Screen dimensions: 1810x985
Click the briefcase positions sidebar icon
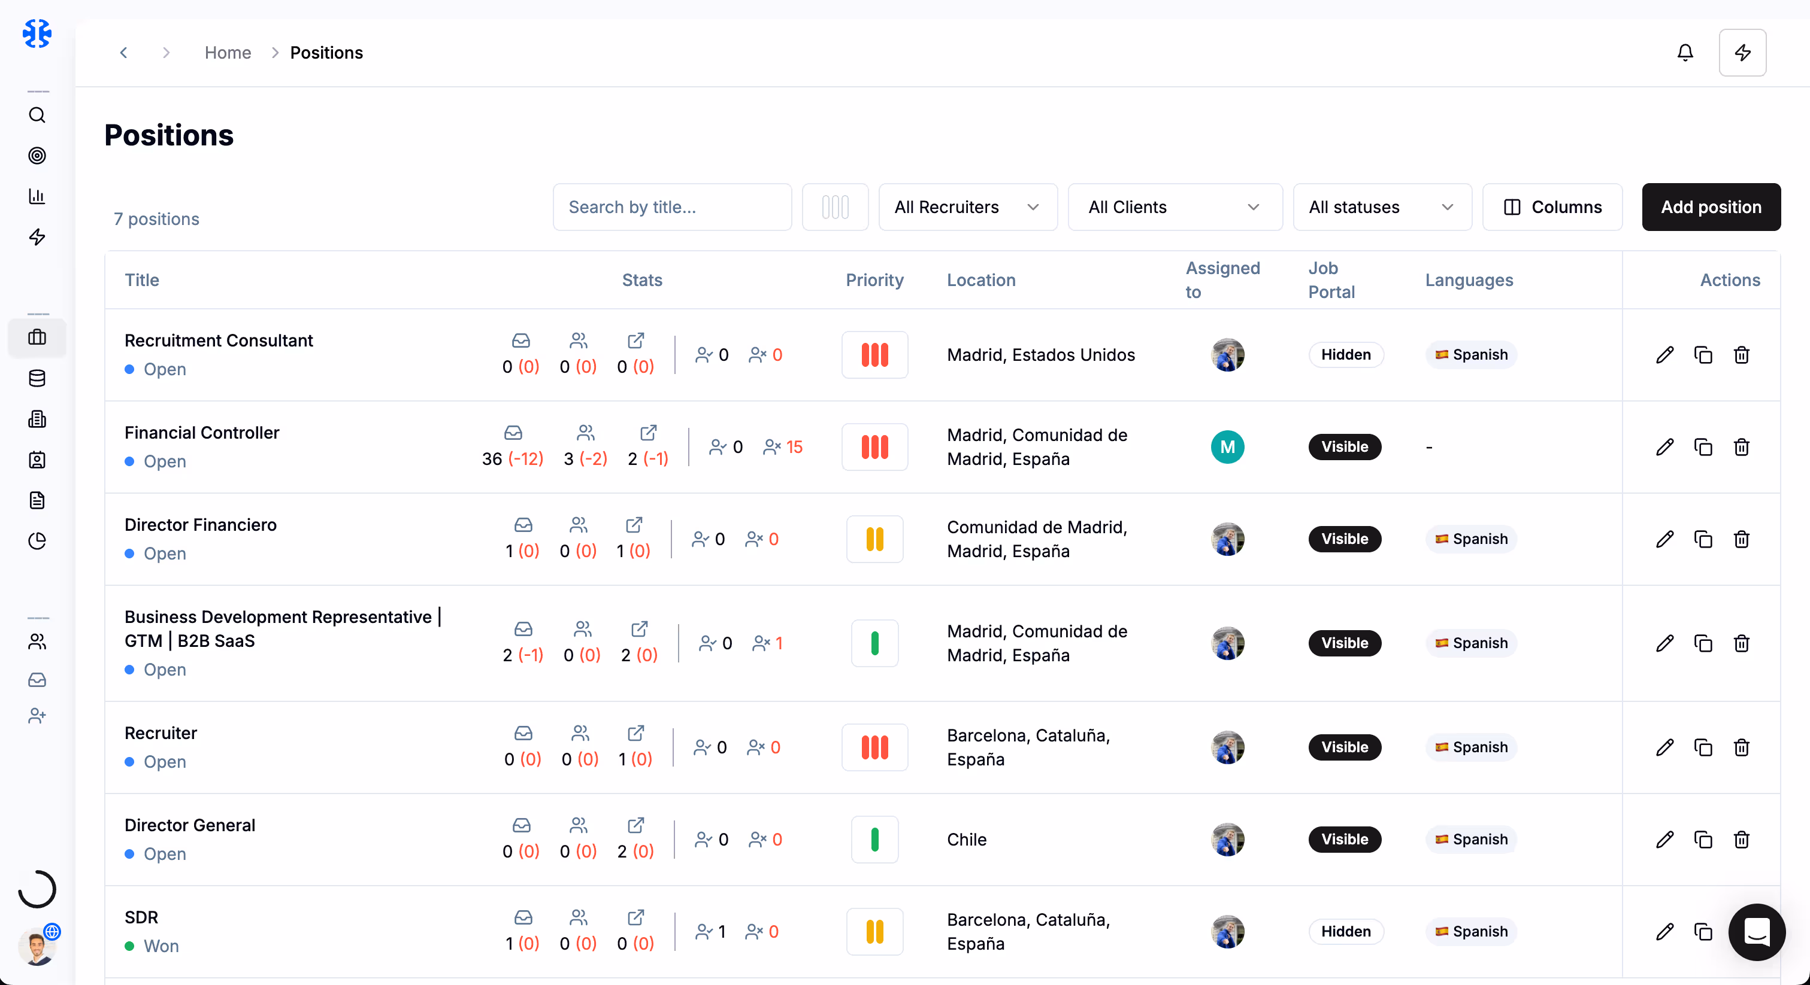pyautogui.click(x=37, y=338)
